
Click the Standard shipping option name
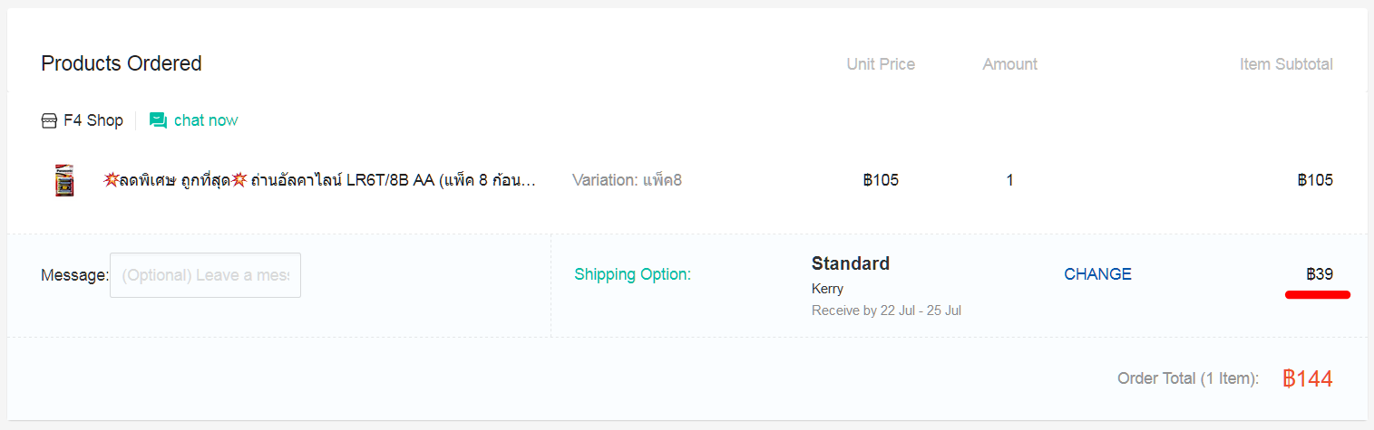coord(851,263)
